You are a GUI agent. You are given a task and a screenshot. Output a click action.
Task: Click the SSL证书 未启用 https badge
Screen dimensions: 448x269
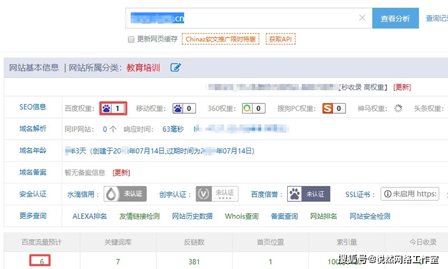pos(413,194)
